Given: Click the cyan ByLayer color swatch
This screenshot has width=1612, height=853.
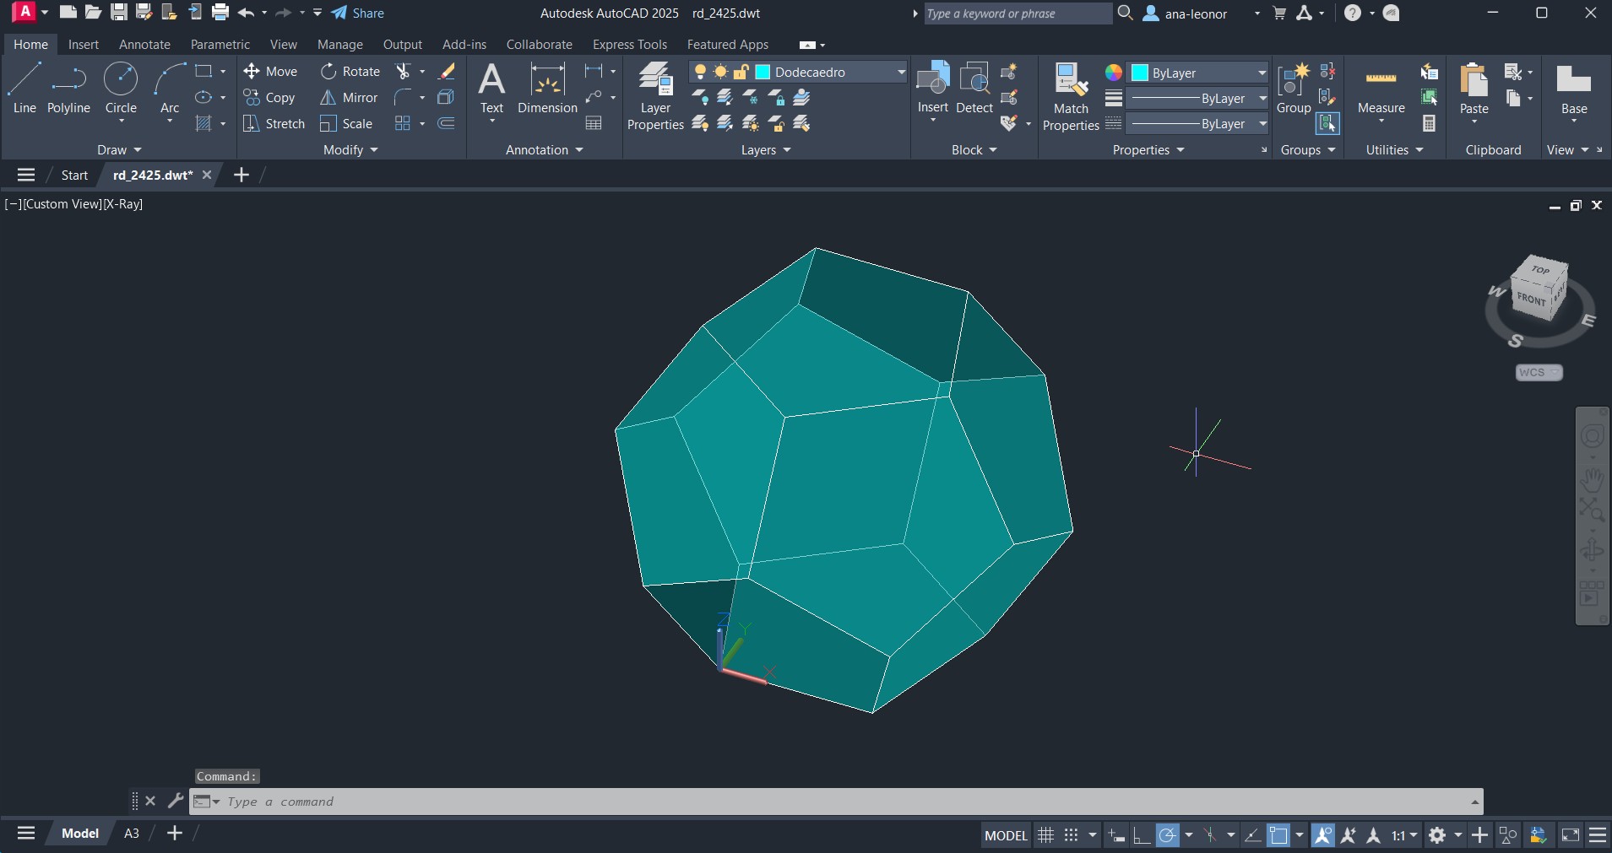Looking at the screenshot, I should pyautogui.click(x=1139, y=73).
